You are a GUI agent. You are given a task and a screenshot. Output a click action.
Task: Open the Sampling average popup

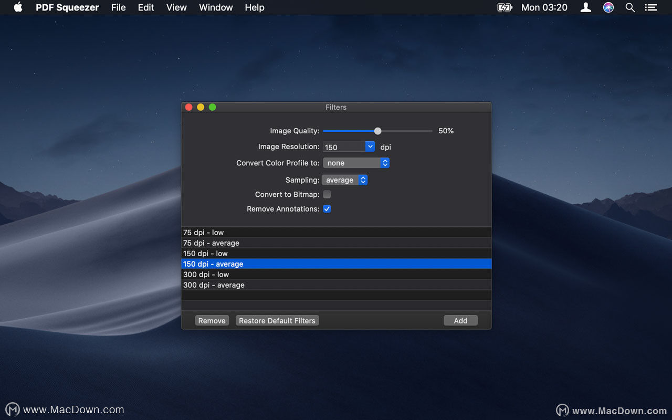point(344,180)
